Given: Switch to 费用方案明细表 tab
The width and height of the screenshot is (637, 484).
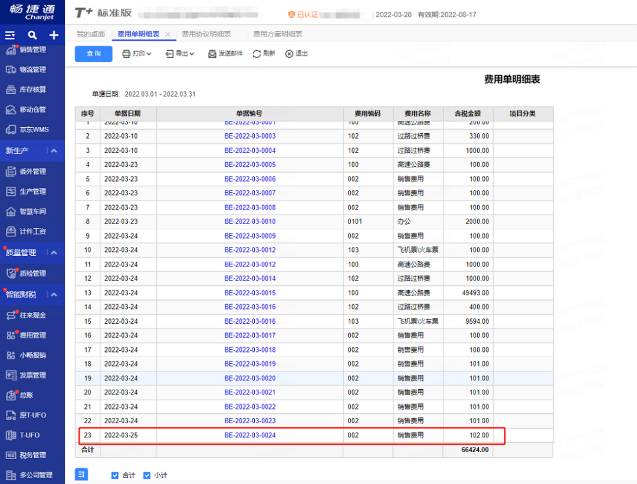Looking at the screenshot, I should pos(278,34).
